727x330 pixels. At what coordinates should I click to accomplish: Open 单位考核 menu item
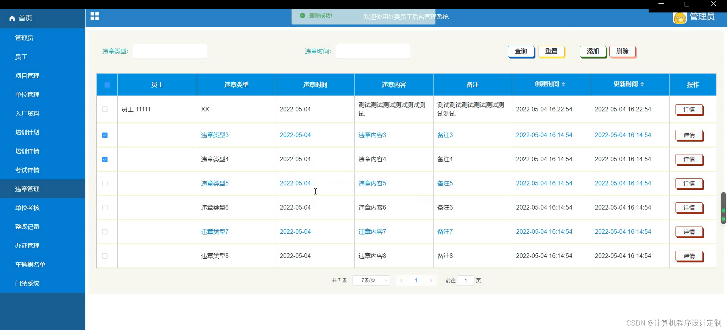(x=42, y=208)
